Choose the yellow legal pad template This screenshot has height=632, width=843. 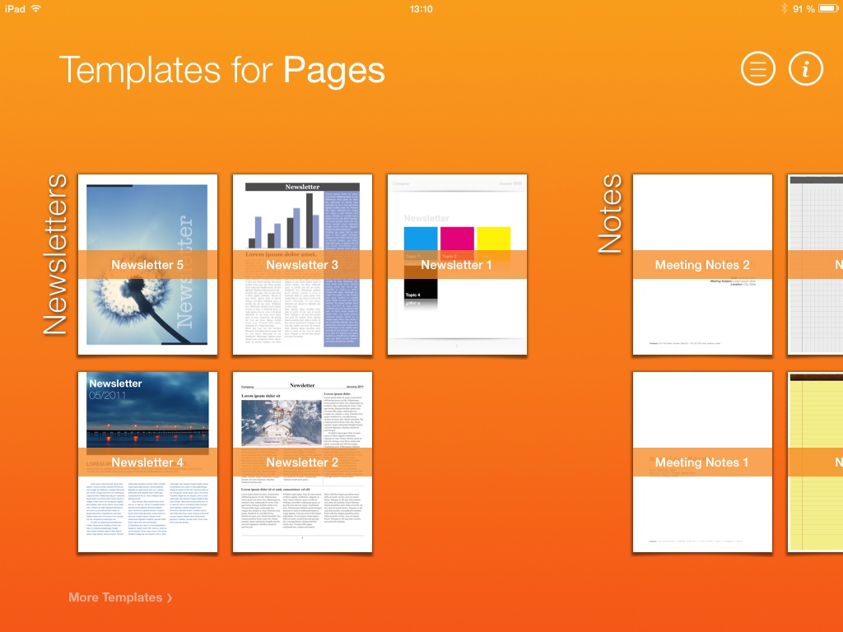pos(816,462)
